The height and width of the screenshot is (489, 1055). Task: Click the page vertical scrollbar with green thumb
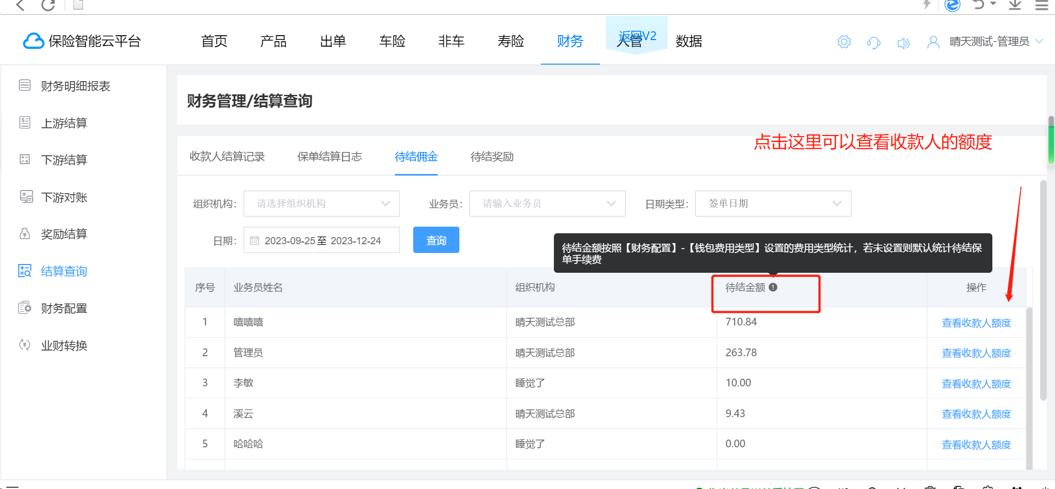pyautogui.click(x=1051, y=140)
